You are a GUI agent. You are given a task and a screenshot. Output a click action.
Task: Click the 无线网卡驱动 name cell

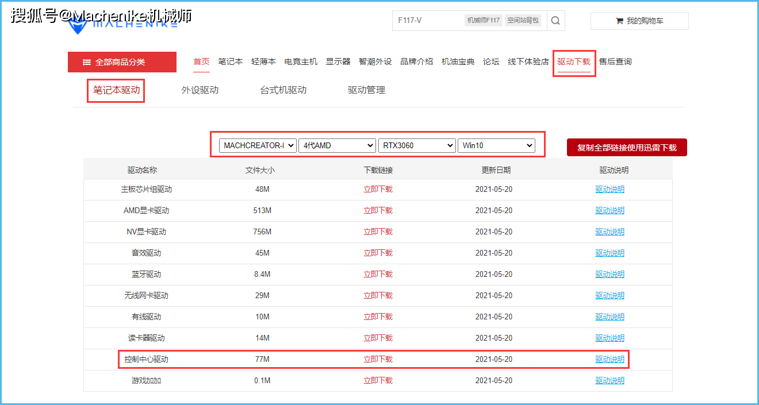(146, 295)
